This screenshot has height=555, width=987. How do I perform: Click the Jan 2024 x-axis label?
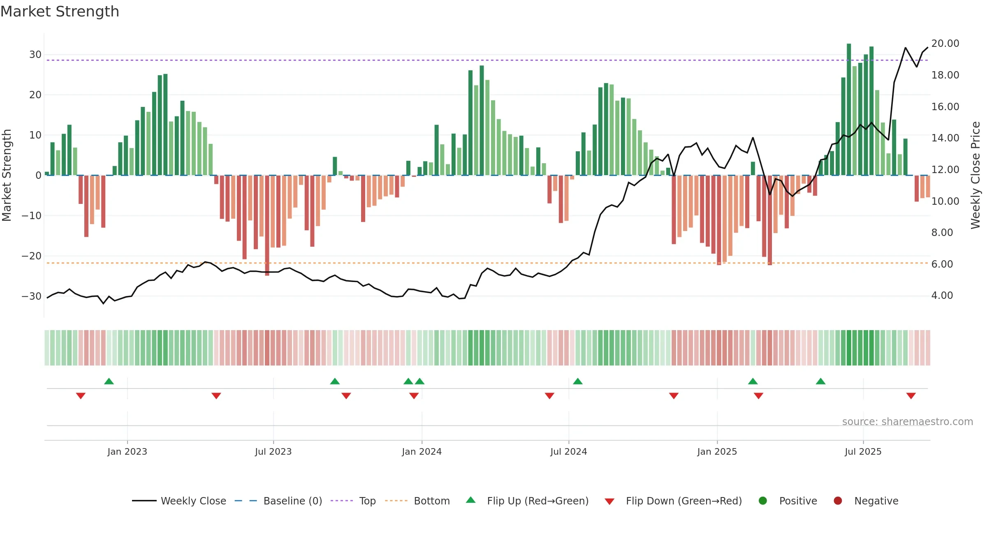pos(422,452)
